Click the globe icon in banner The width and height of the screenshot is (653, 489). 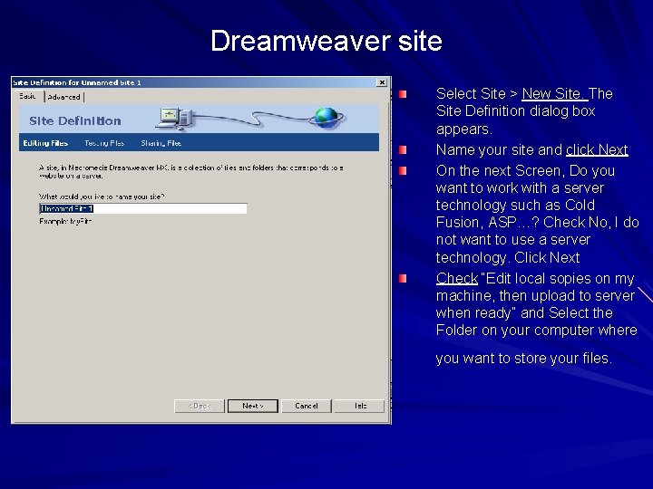click(x=326, y=118)
